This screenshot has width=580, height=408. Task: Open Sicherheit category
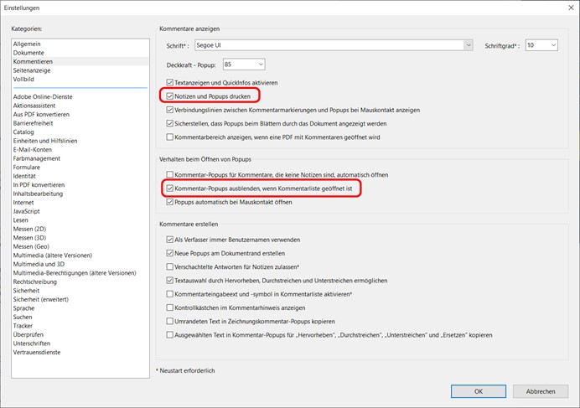coord(26,291)
